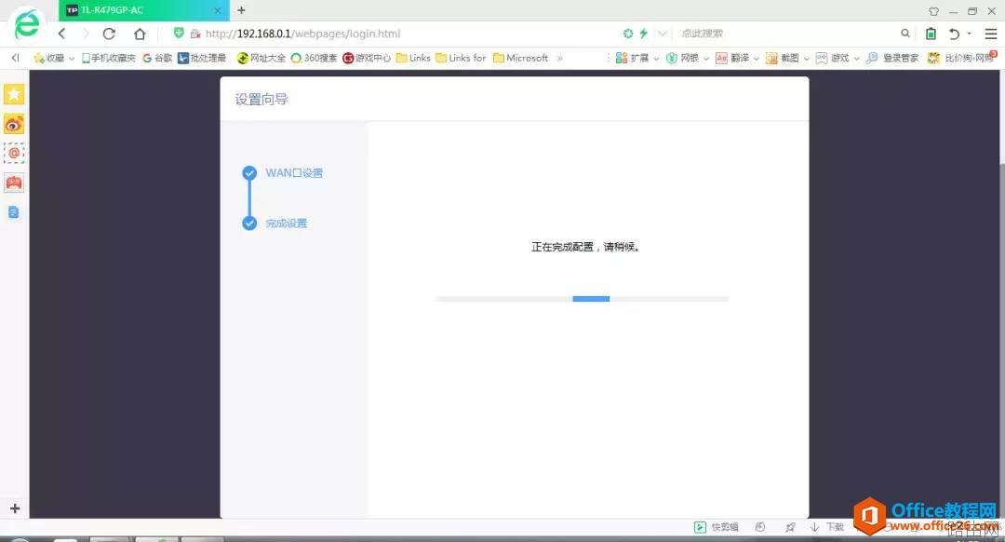Open the 扩展 extensions dropdown
The image size is (1005, 542).
637,58
